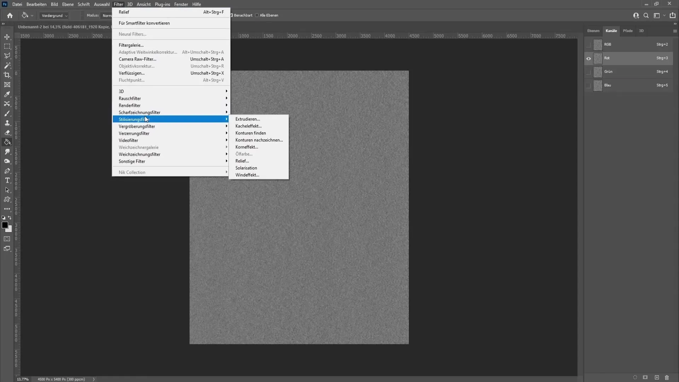Switch to the Kanäle tab
679x382 pixels.
(611, 30)
